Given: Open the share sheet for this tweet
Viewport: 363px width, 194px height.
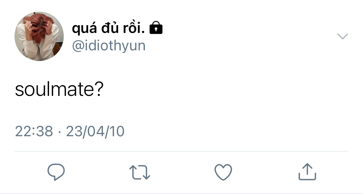Looking at the screenshot, I should (307, 172).
